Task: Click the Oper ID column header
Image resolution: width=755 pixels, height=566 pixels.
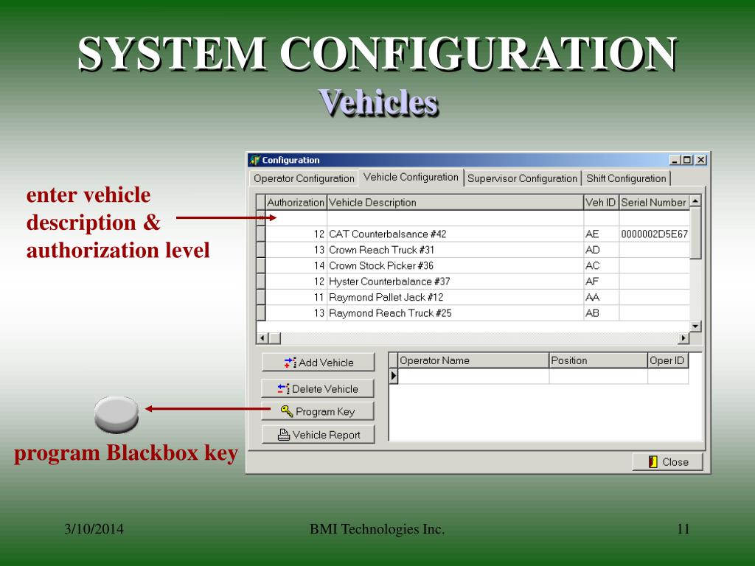Action: pos(668,360)
